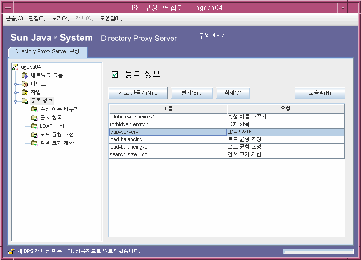Viewport: 361px width, 260px height.
Task: Open the window menu button in title bar
Action: point(8,8)
